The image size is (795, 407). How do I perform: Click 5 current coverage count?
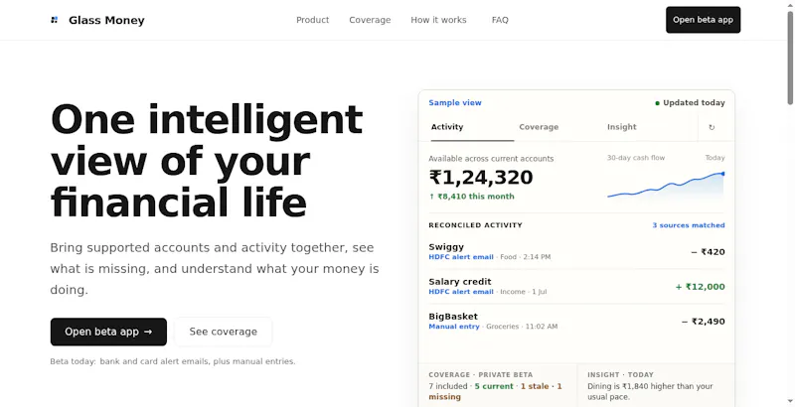(x=494, y=386)
